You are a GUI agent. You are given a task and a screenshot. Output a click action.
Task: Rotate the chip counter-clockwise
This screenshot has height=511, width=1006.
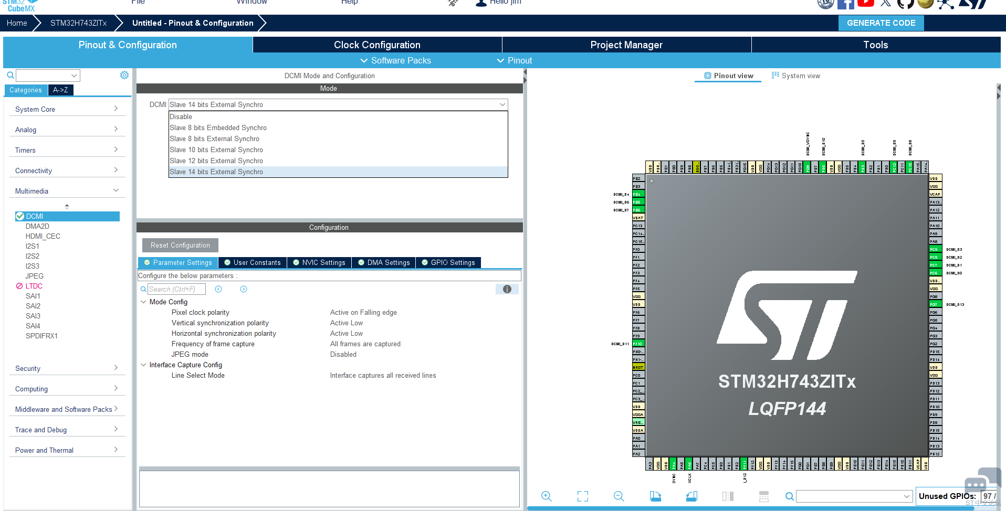click(x=691, y=496)
